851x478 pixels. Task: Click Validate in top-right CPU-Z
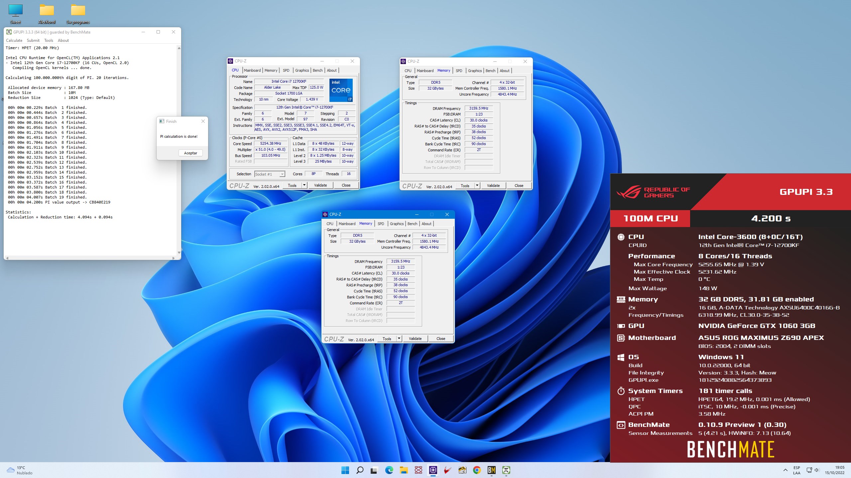click(x=493, y=186)
